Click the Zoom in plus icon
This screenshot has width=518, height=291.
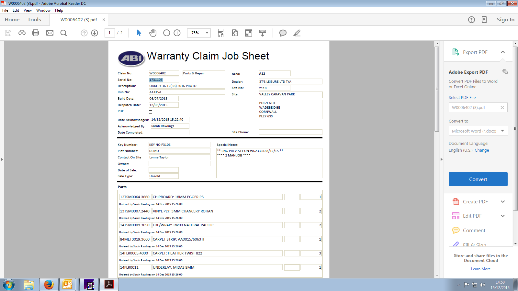(x=177, y=33)
